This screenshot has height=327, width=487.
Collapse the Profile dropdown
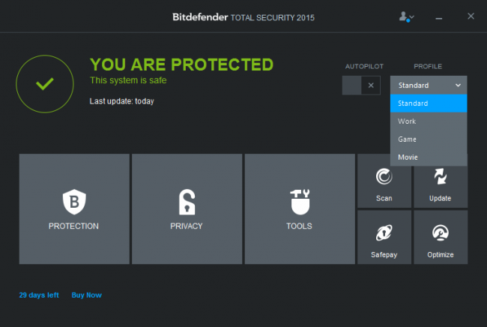pos(429,85)
